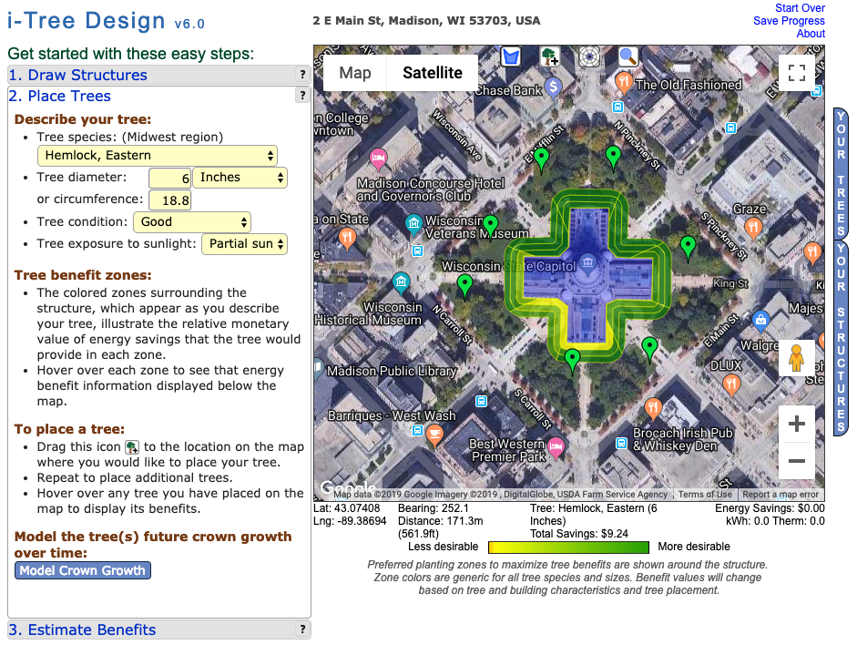Click Wisconsin Historical Museum pin
This screenshot has width=857, height=645.
point(402,282)
